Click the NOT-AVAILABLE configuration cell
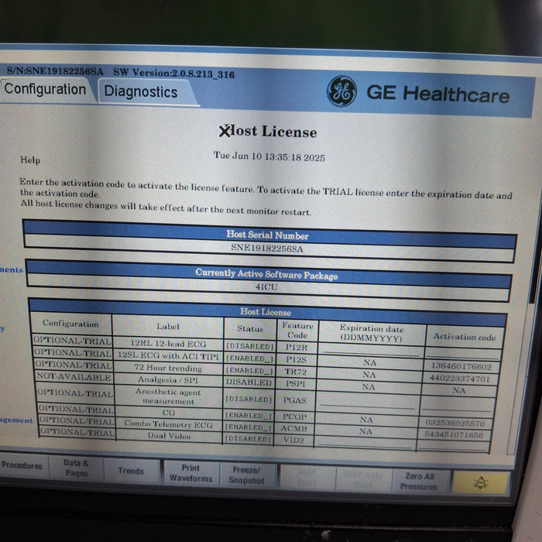Screen dimensions: 542x542 [74, 377]
